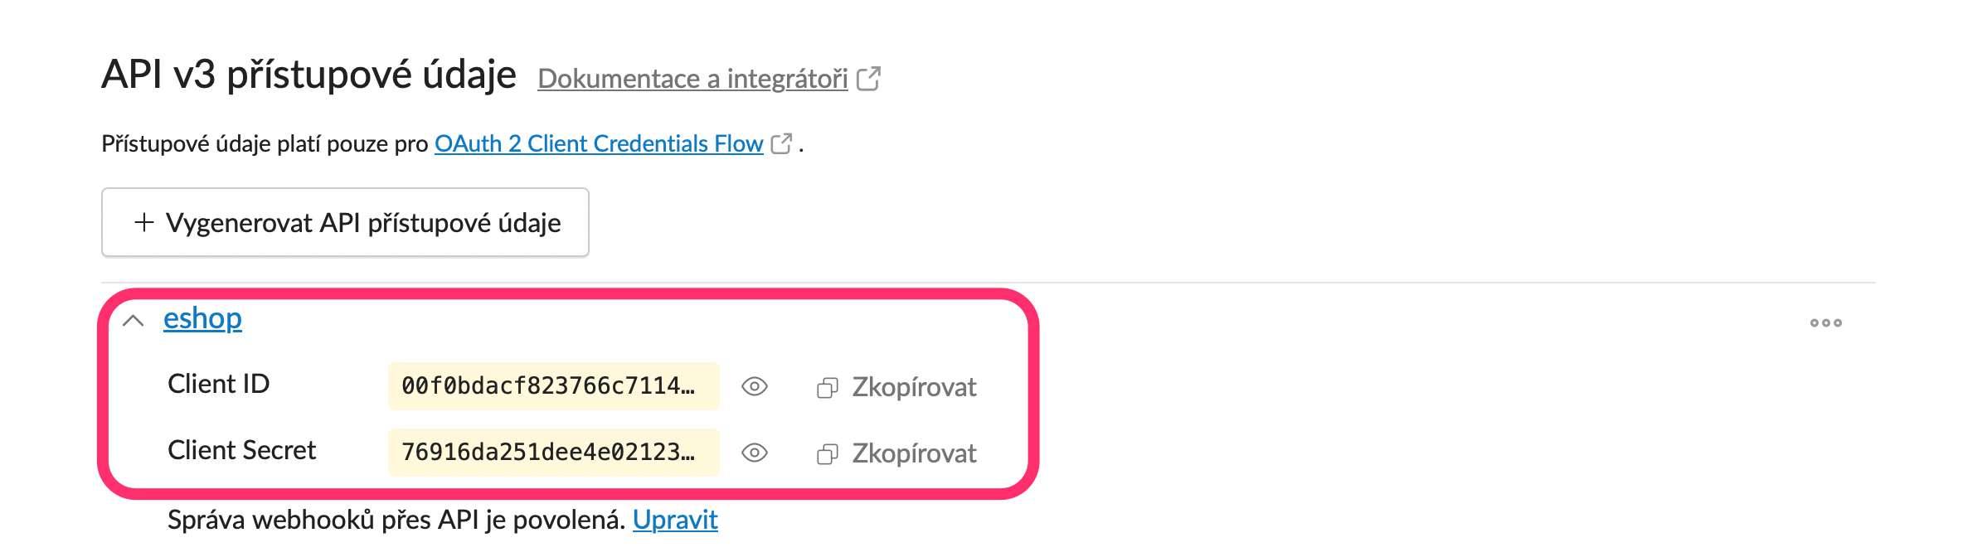
Task: Click the copy icon beside Client ID
Action: (x=827, y=388)
